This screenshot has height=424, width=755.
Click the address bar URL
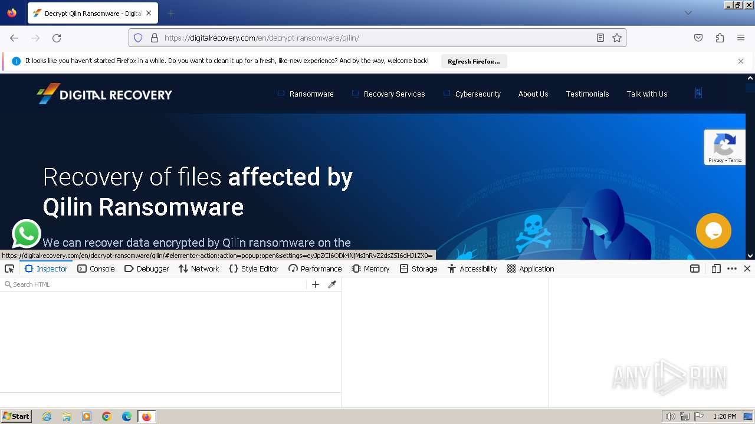(377, 38)
